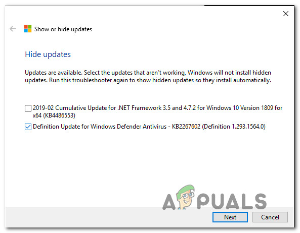Uncheck the Windows Defender definition update
The width and height of the screenshot is (300, 233).
tap(28, 127)
